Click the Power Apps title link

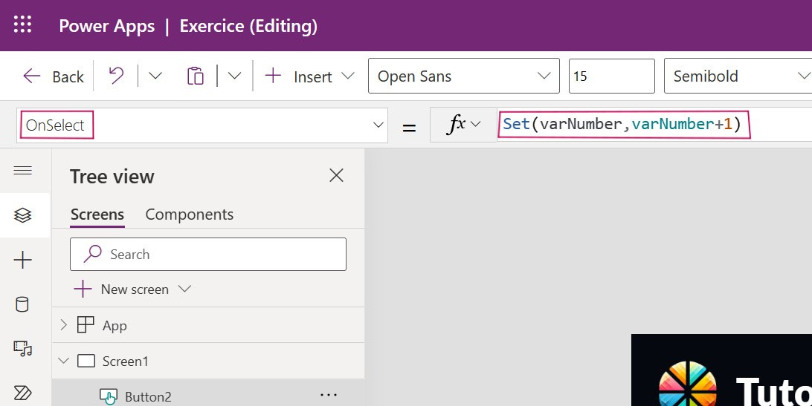pyautogui.click(x=106, y=26)
